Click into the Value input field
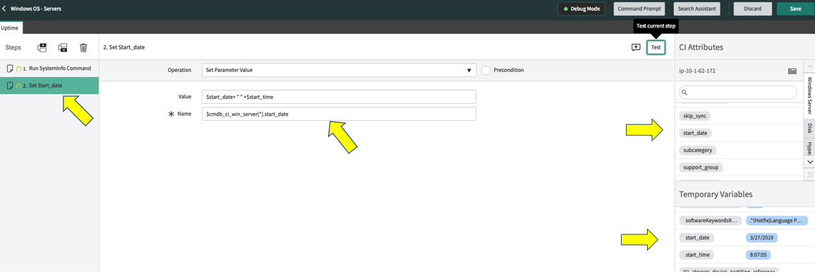This screenshot has height=276, width=815. point(339,97)
